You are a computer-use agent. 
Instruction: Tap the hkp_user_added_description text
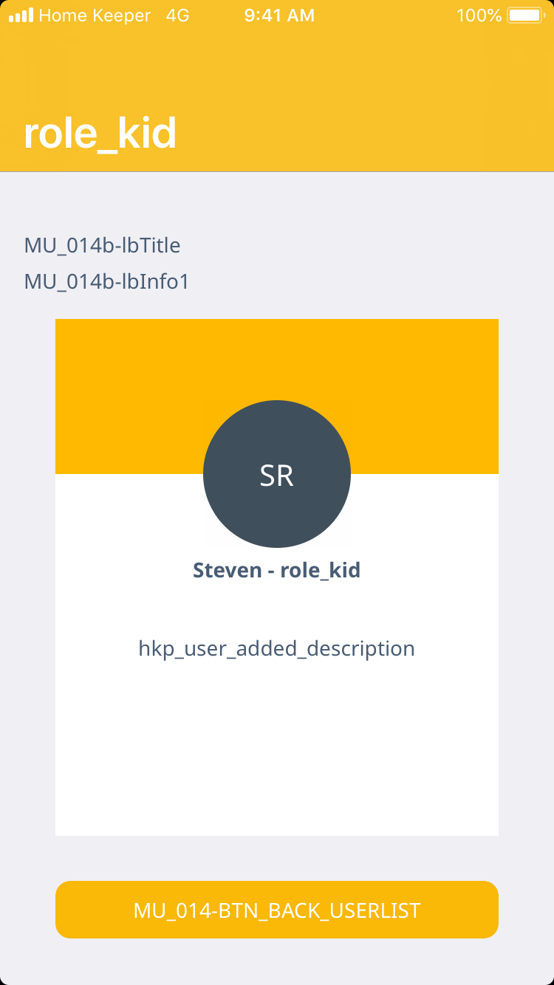point(277,648)
